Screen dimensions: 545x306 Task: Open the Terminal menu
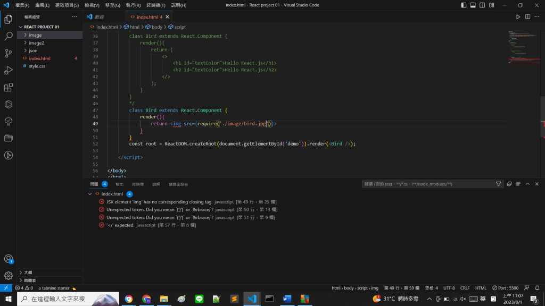(156, 5)
